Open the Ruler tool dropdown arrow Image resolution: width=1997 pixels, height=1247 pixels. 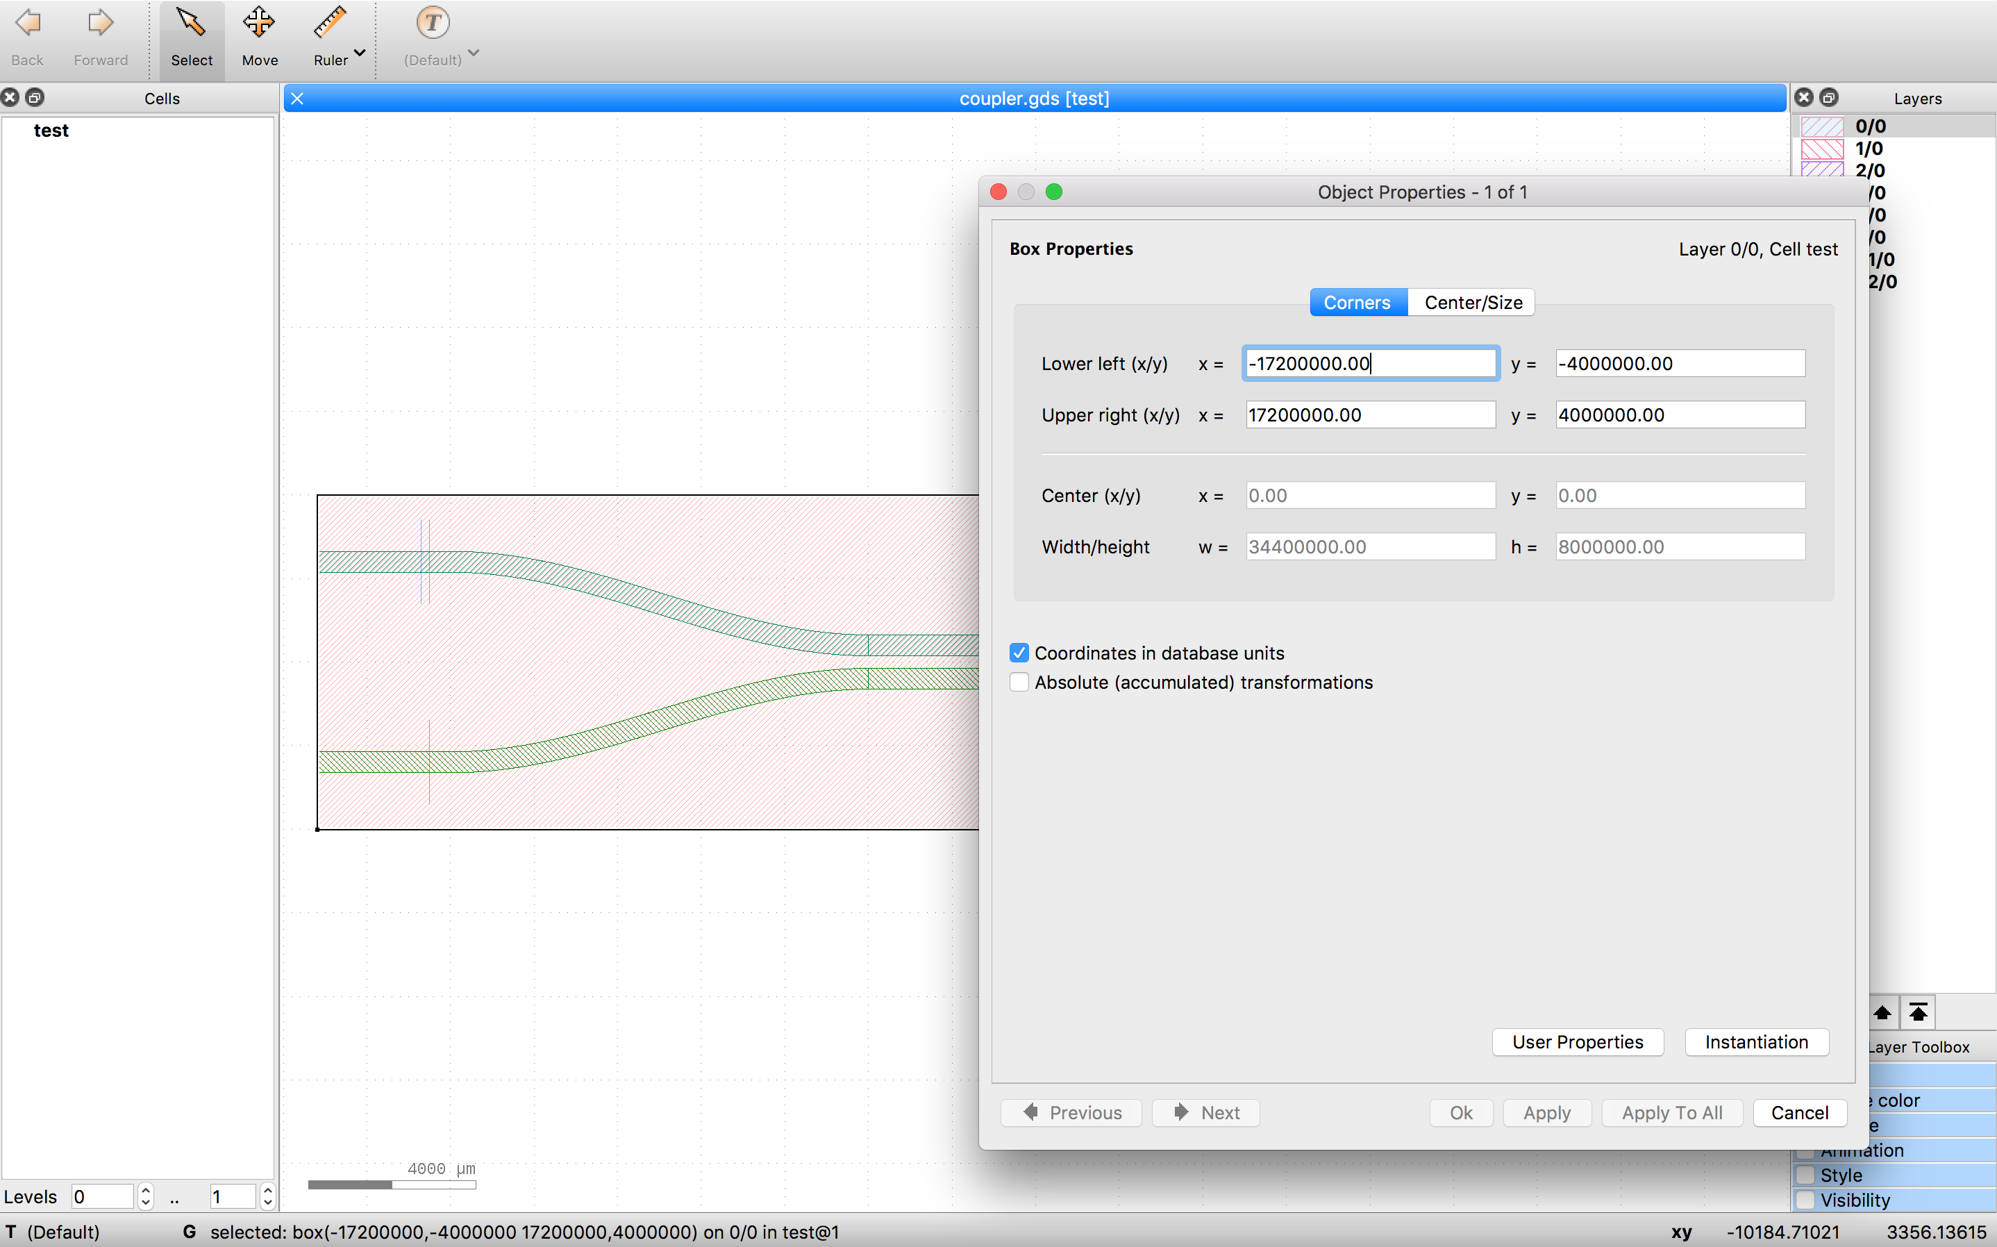pos(359,51)
